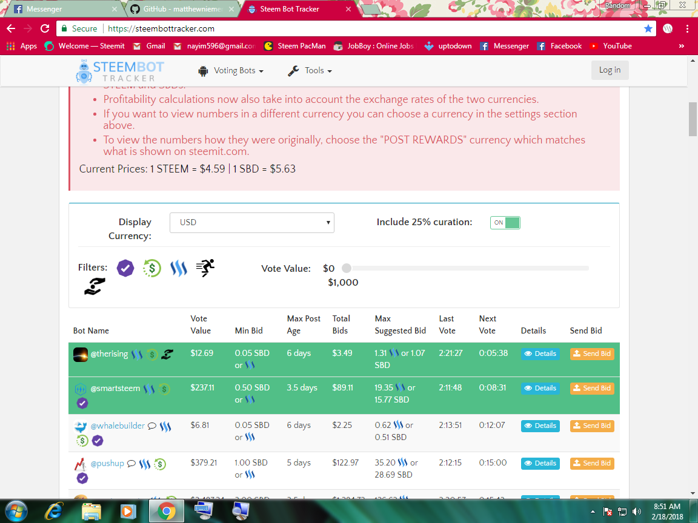Open the Chrome three-dot menu

click(x=687, y=28)
